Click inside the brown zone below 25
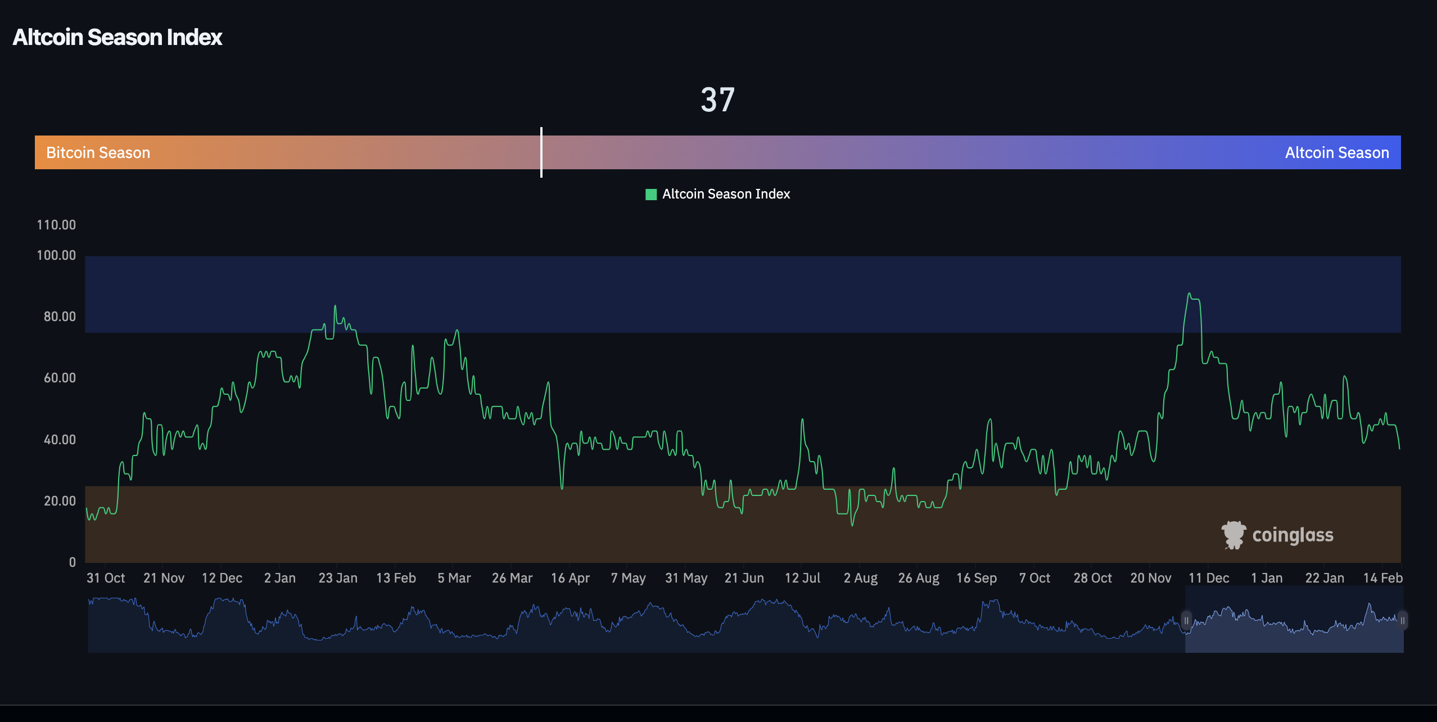 (x=394, y=529)
